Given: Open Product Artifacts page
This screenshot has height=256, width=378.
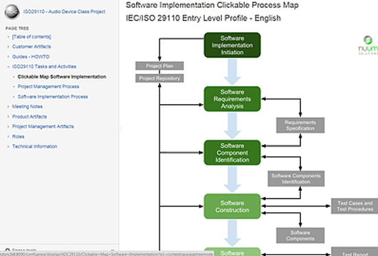Looking at the screenshot, I should pyautogui.click(x=30, y=117).
